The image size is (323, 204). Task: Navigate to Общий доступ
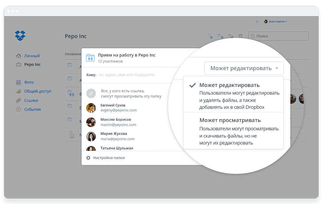[x=37, y=91]
